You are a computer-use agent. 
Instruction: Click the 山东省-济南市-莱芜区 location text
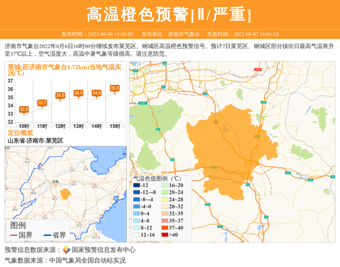[x=35, y=141]
